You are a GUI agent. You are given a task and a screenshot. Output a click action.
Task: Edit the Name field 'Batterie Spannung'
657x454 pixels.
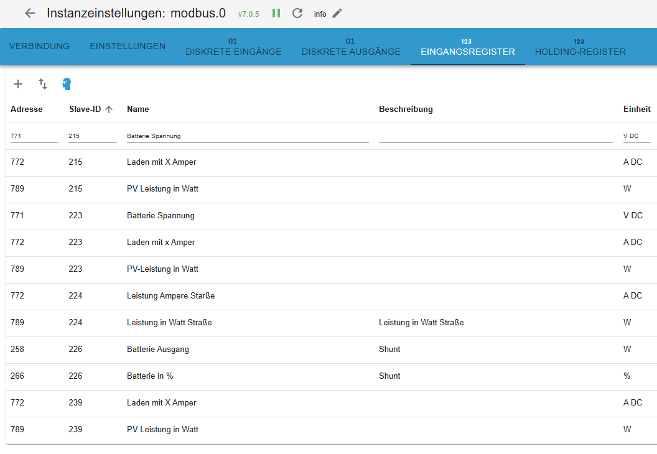248,136
